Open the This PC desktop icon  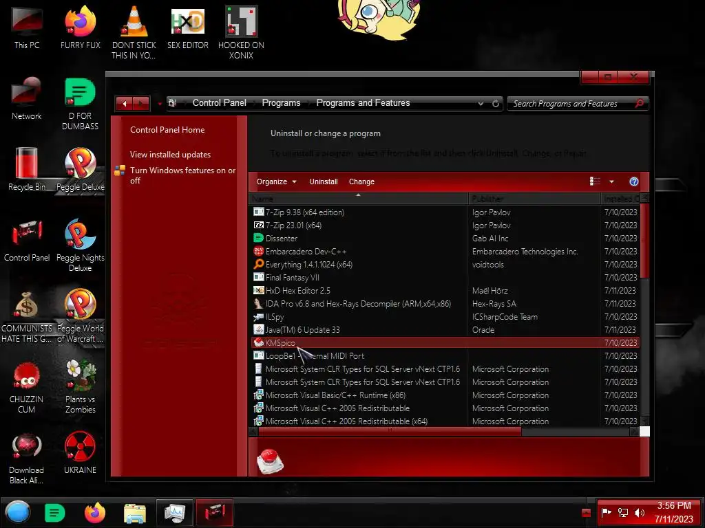(27, 27)
